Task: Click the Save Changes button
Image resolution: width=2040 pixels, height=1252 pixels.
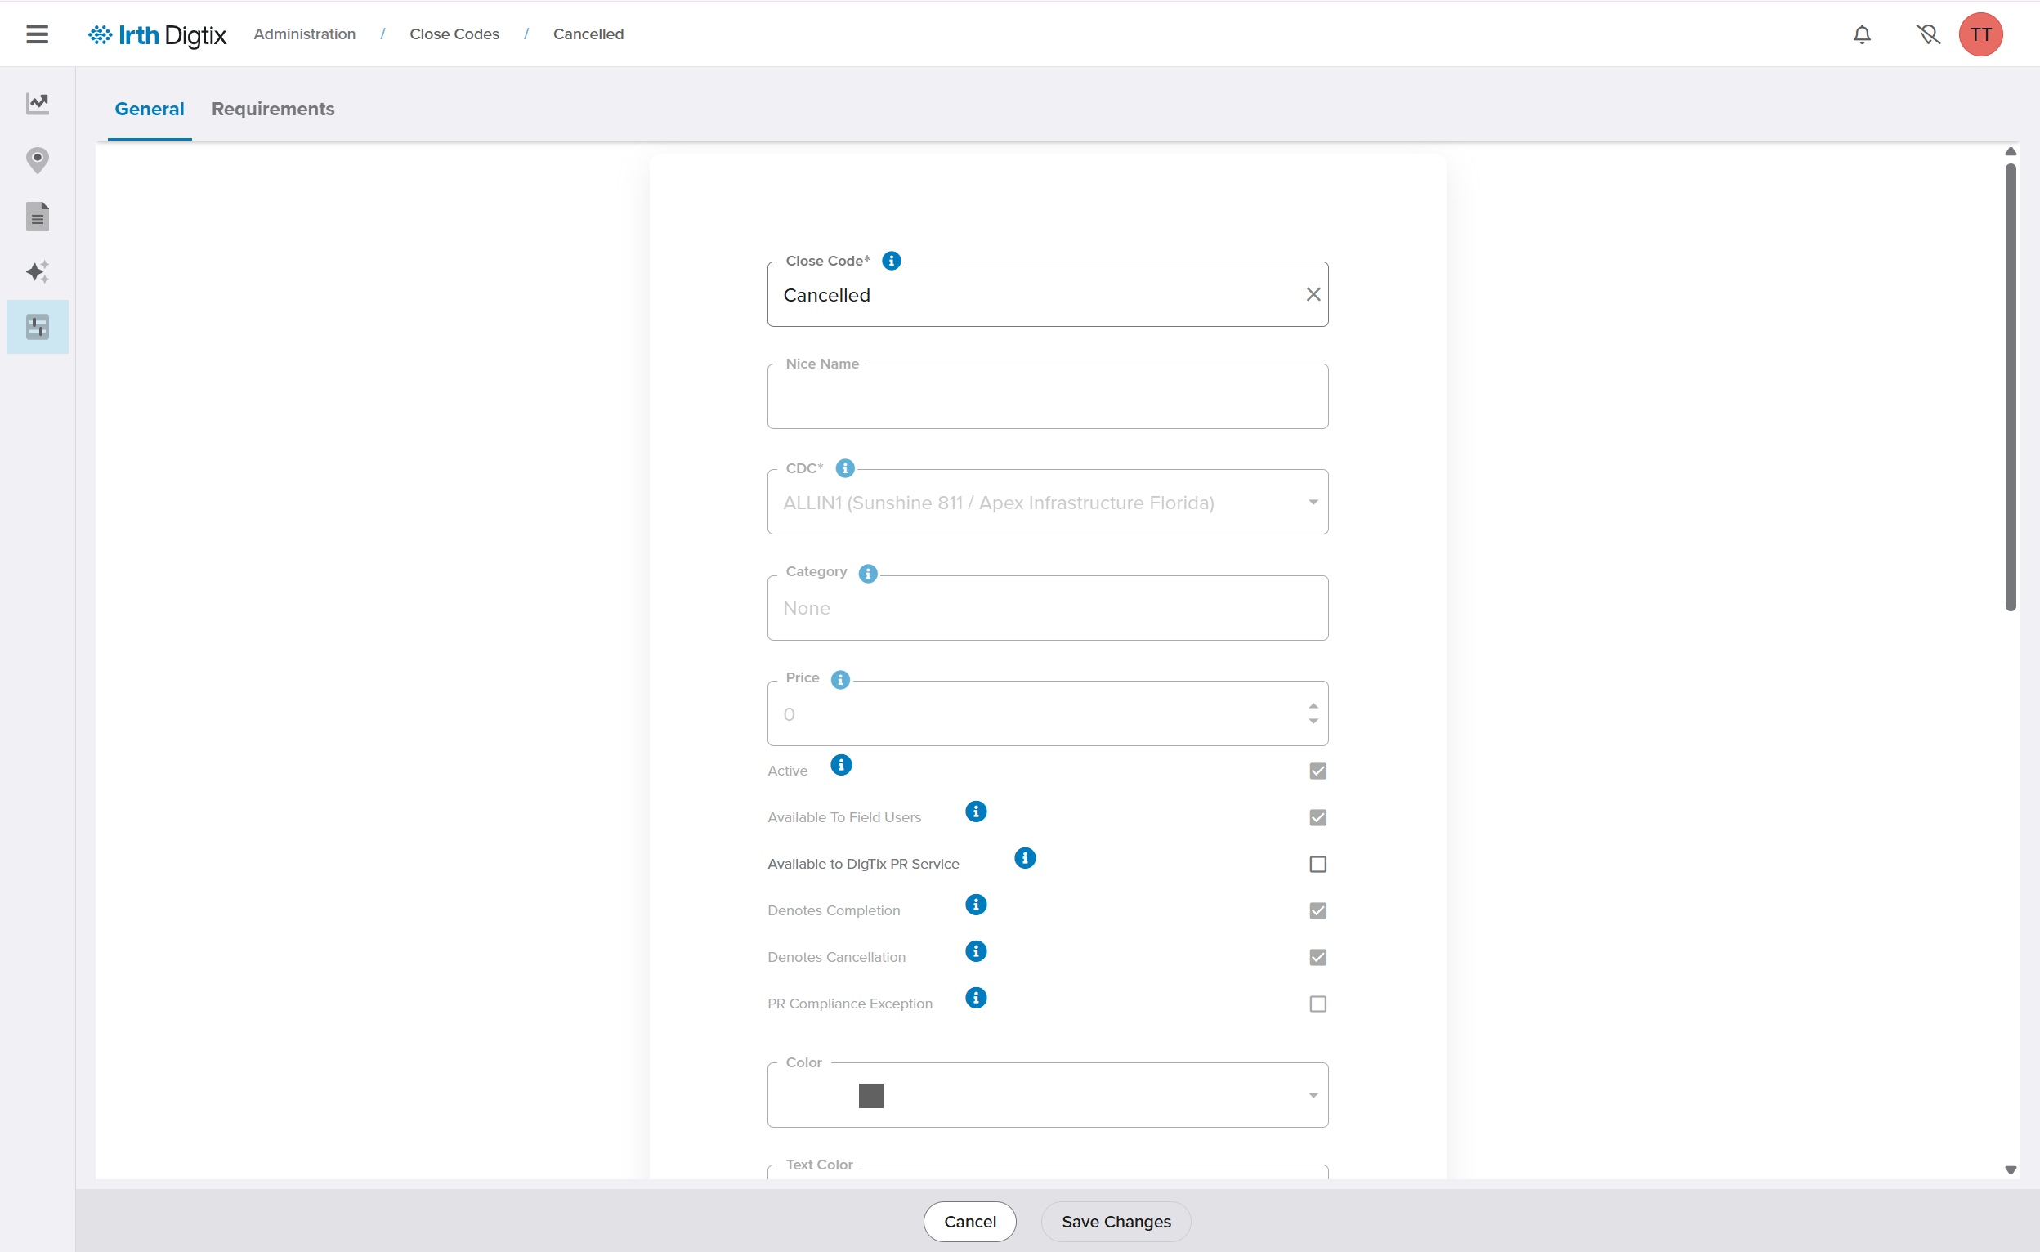Action: pyautogui.click(x=1115, y=1222)
